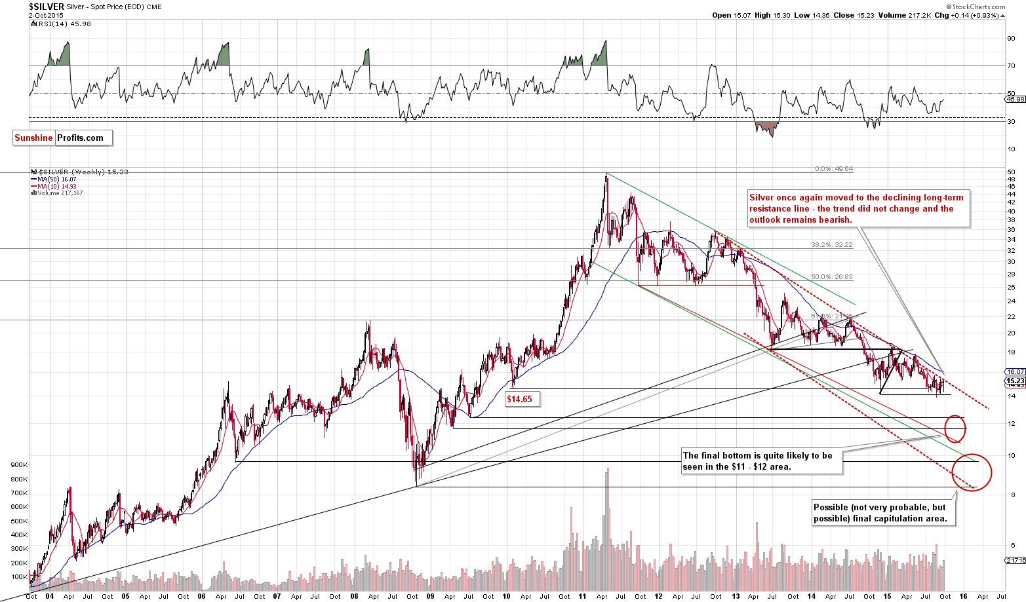Image resolution: width=1026 pixels, height=602 pixels.
Task: Click the '0.0%: 49.64' Fibonacci label
Action: click(834, 169)
